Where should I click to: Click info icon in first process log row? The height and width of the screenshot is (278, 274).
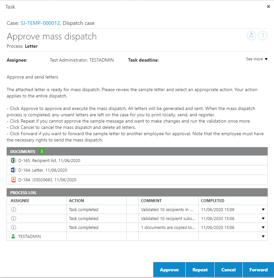[14, 209]
